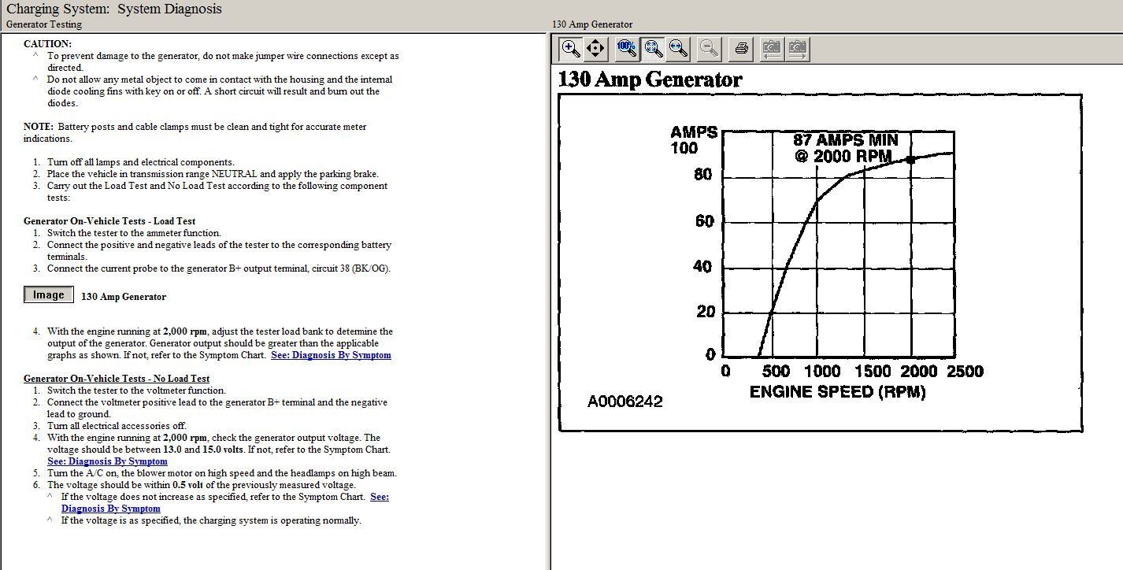
Task: Click the fit-to-window zoom icon
Action: [653, 49]
